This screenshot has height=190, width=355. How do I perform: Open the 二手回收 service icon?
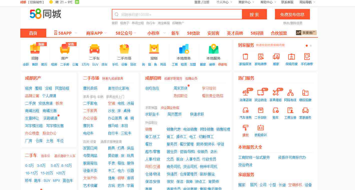click(260, 110)
